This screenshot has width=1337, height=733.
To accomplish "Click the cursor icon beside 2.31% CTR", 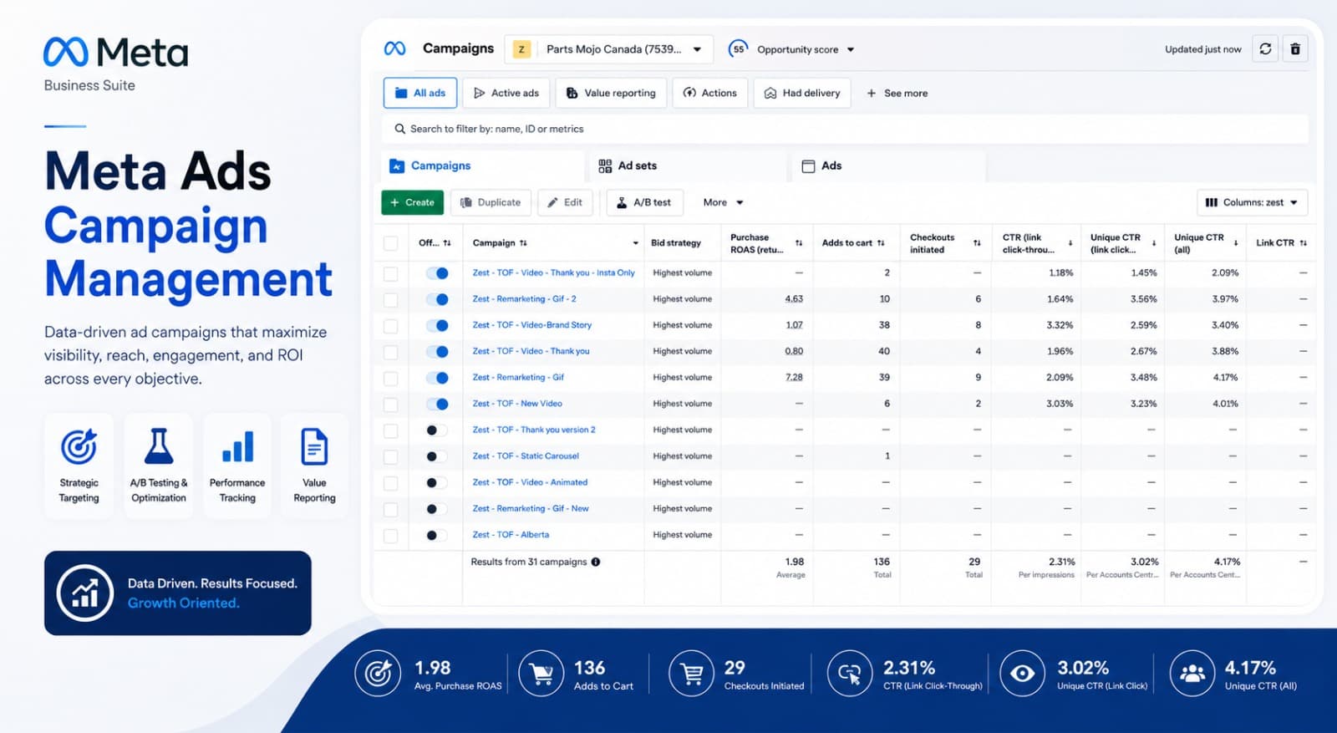I will pyautogui.click(x=850, y=674).
